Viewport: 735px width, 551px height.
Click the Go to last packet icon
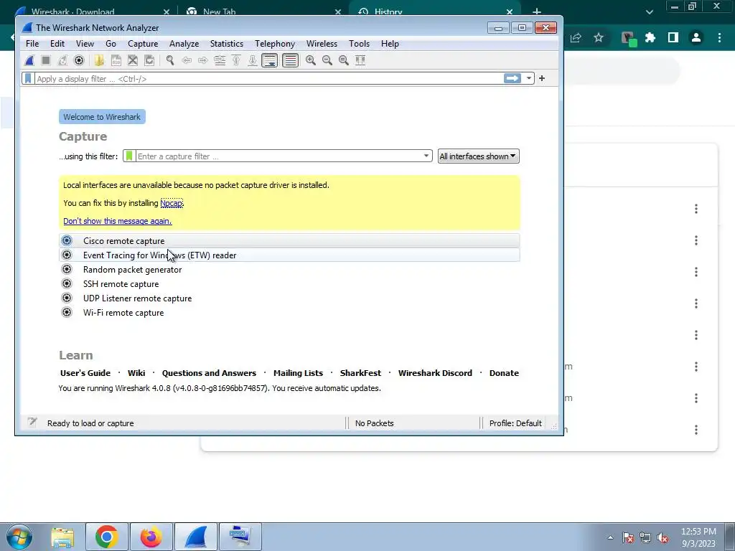click(253, 60)
